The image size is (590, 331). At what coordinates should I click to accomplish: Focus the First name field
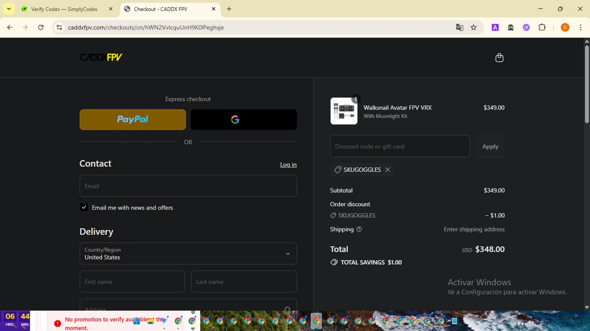coord(132,282)
